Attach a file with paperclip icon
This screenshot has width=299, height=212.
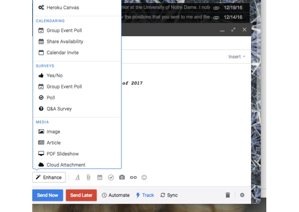tap(89, 177)
